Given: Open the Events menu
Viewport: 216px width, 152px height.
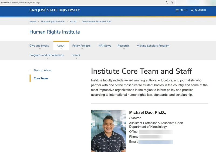Looking at the screenshot, I should pyautogui.click(x=76, y=55).
